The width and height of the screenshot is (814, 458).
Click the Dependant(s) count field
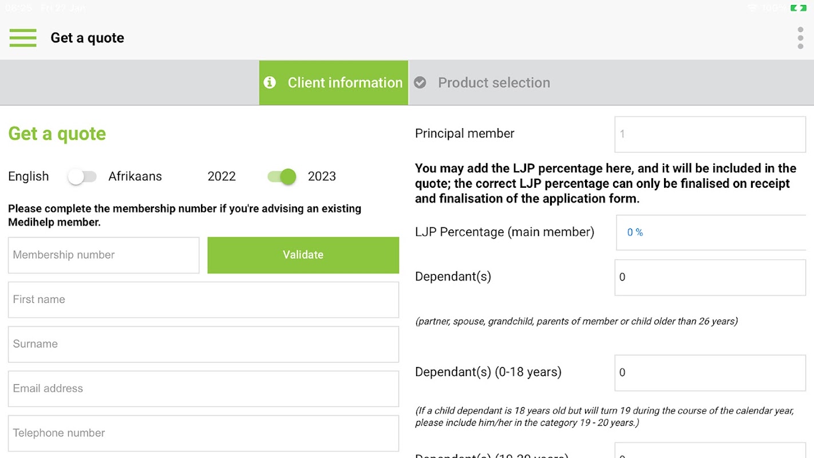(710, 277)
